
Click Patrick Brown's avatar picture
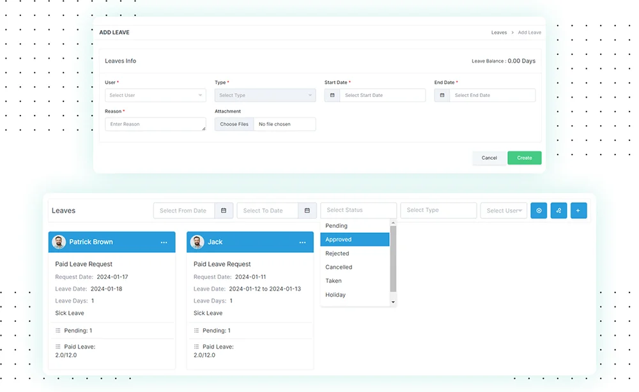click(x=59, y=242)
